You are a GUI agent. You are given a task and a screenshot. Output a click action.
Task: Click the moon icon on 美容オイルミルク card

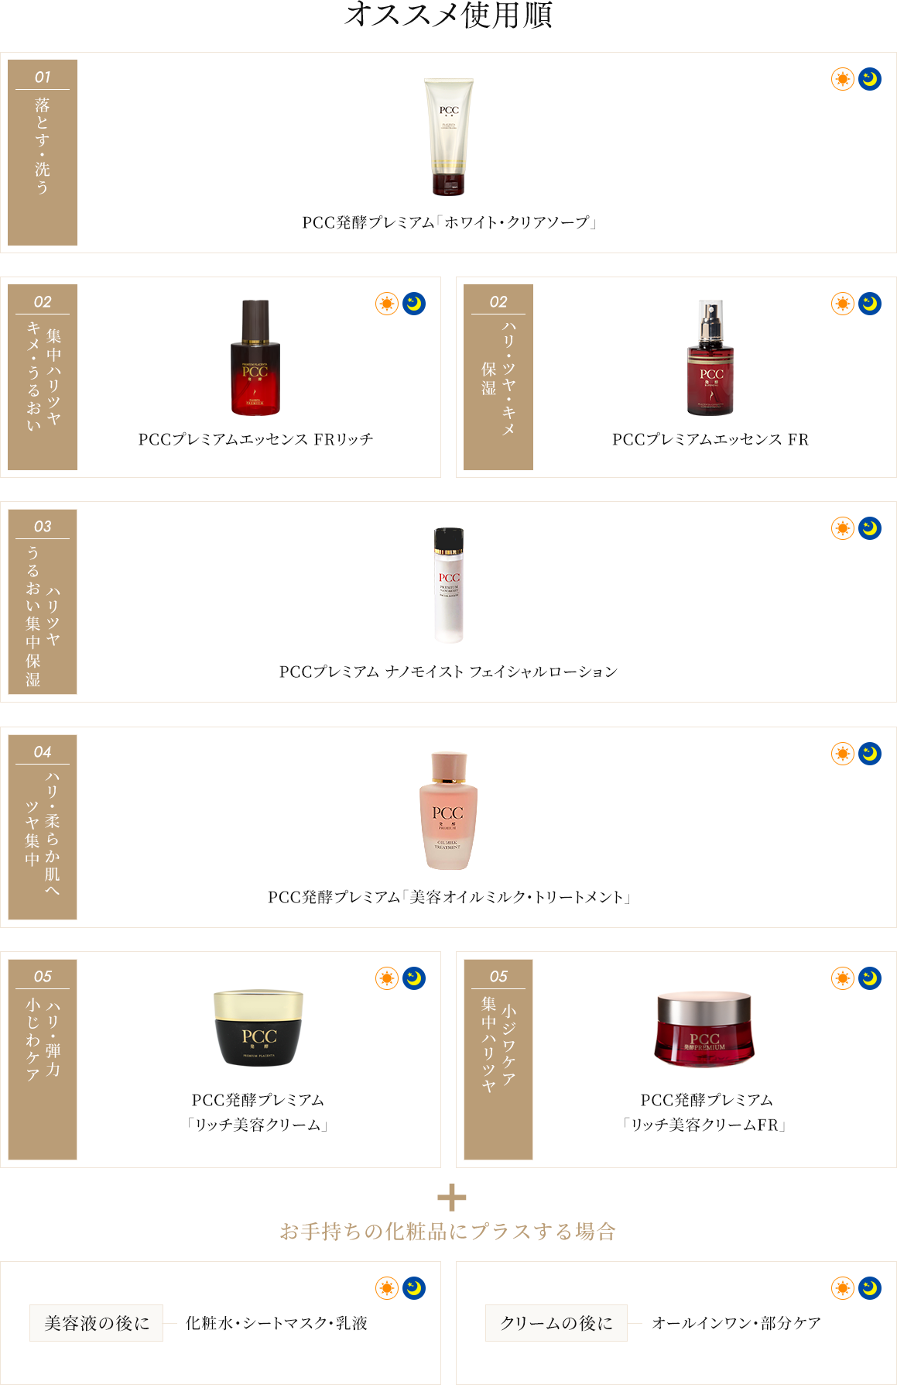[870, 754]
